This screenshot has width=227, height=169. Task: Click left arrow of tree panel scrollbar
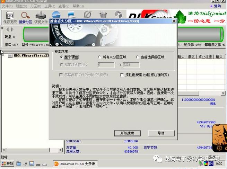tap(4, 150)
